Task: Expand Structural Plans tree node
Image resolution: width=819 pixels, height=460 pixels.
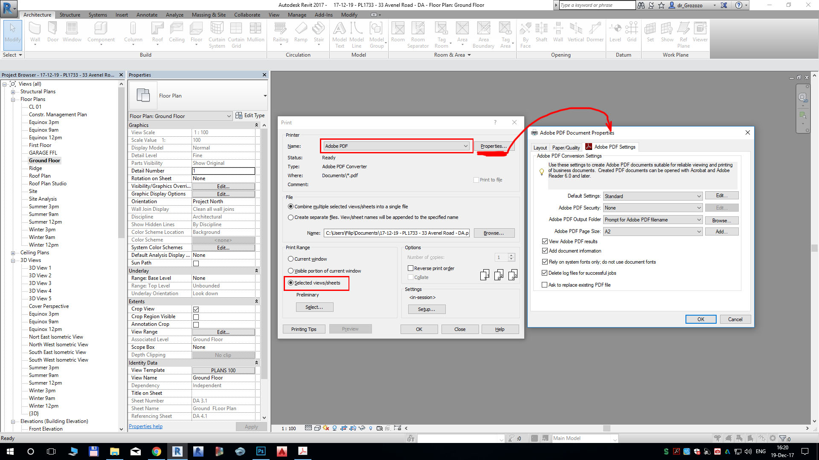Action: (13, 92)
